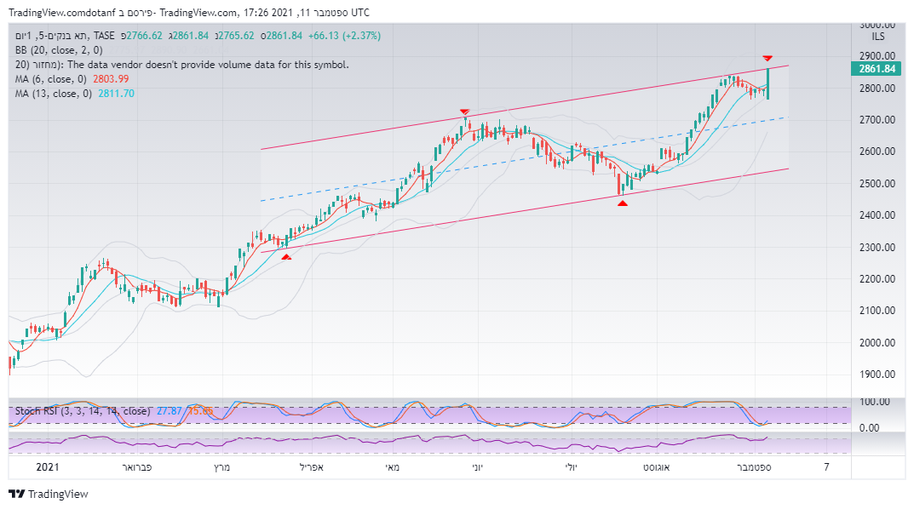Select the dashed blue channel midline
The width and height of the screenshot is (914, 509).
pos(525,159)
